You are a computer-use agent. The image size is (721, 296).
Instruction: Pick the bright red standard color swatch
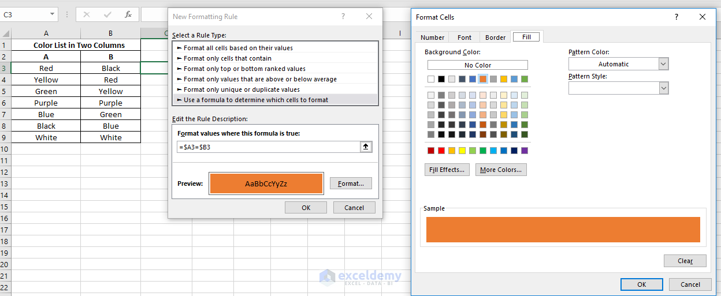(441, 151)
